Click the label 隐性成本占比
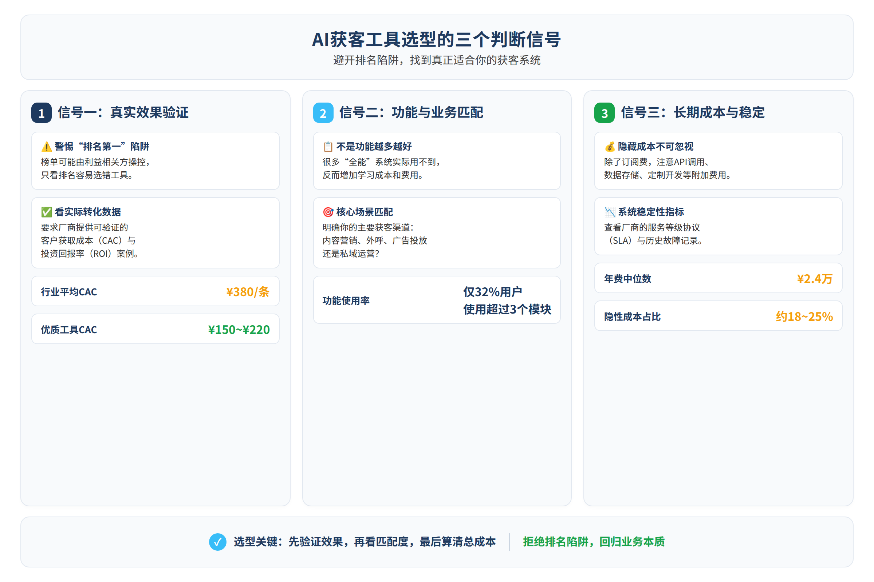Viewport: 874px width, 582px height. pyautogui.click(x=633, y=317)
